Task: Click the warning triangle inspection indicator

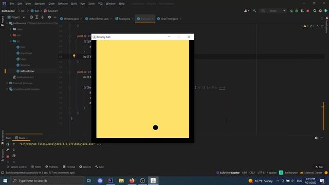Action: tap(305, 26)
